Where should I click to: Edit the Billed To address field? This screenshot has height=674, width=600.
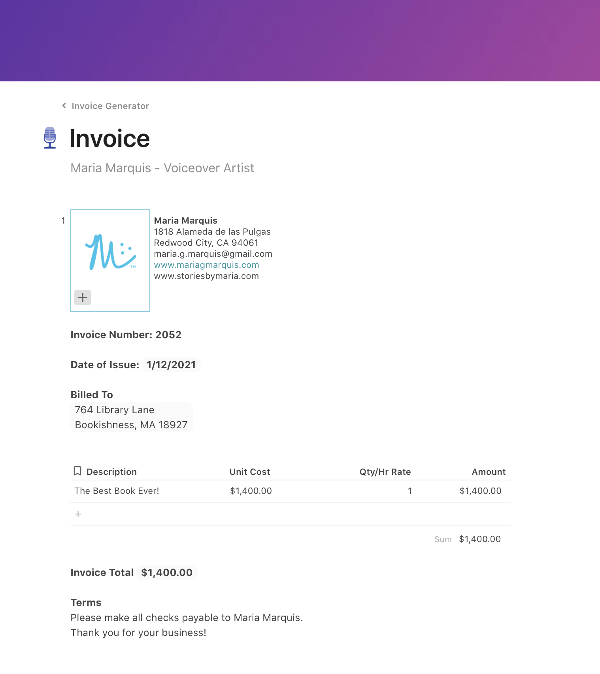point(131,417)
